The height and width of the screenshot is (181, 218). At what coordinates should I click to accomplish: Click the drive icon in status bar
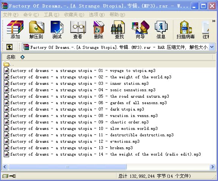point(5,176)
